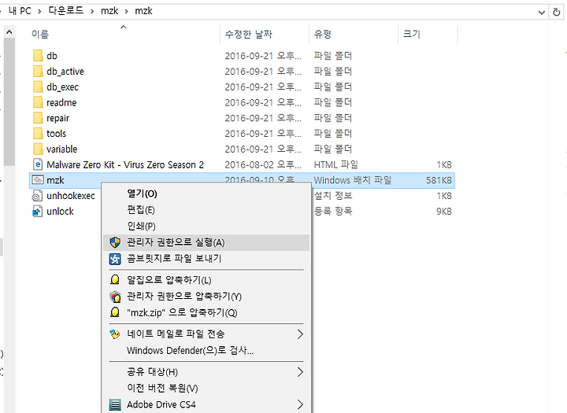Click the "581KB" size value

pos(439,180)
